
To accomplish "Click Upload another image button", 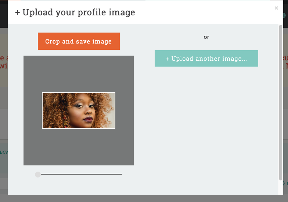I will click(206, 59).
